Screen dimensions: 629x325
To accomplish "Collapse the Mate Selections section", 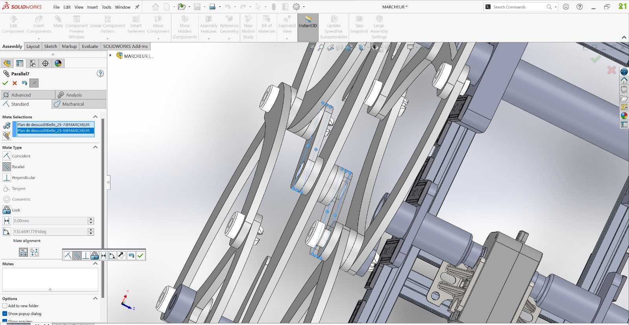I will (x=95, y=117).
